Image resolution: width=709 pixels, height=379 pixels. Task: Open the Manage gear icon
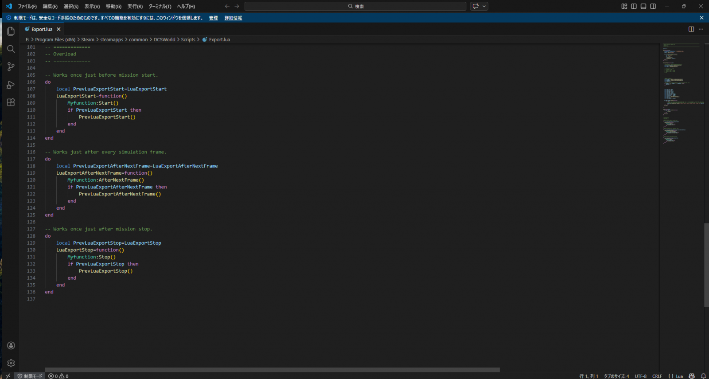(x=11, y=363)
